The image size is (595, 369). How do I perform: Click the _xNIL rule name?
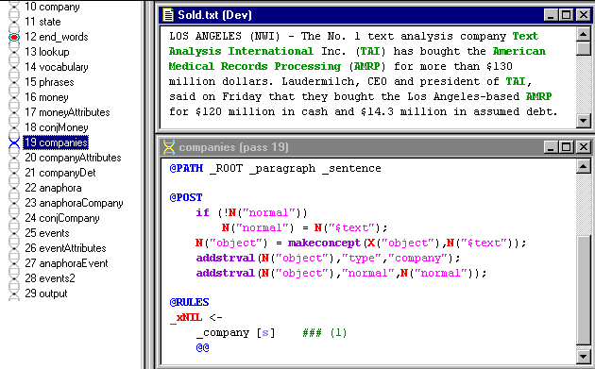point(186,317)
